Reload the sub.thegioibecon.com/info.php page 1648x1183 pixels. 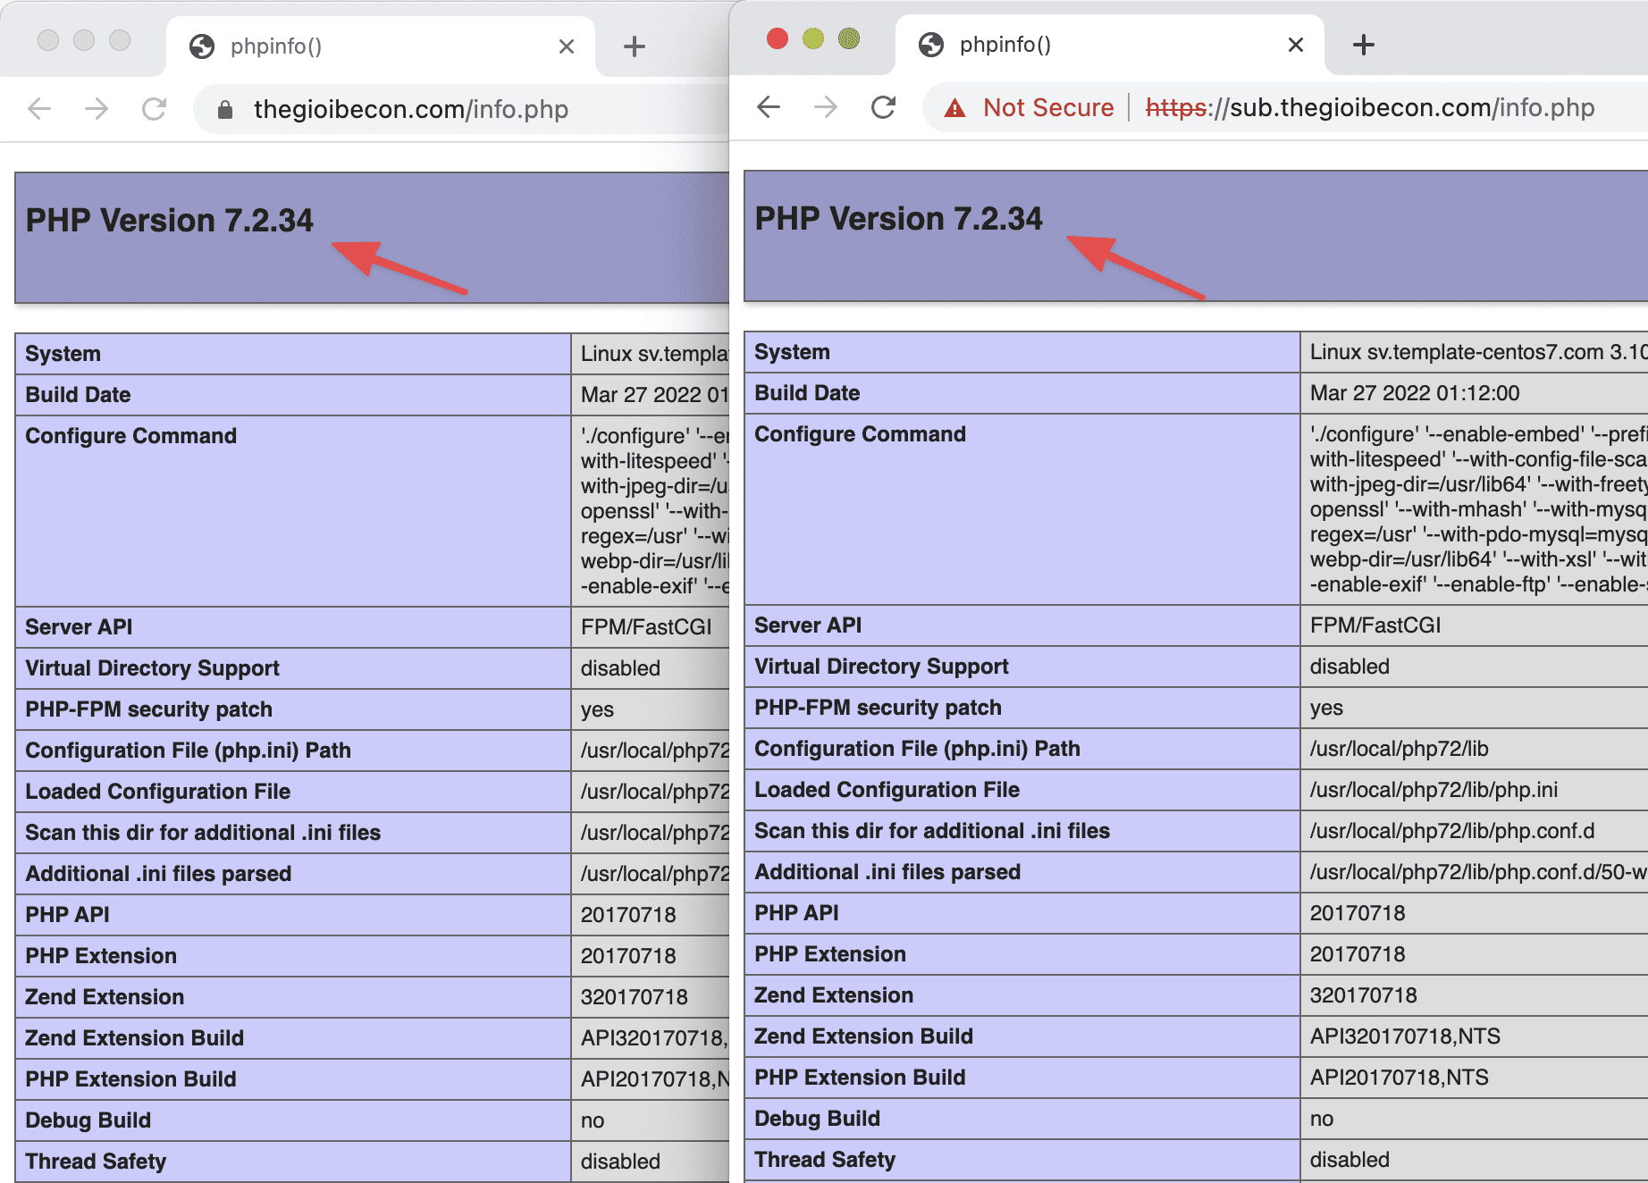point(883,107)
